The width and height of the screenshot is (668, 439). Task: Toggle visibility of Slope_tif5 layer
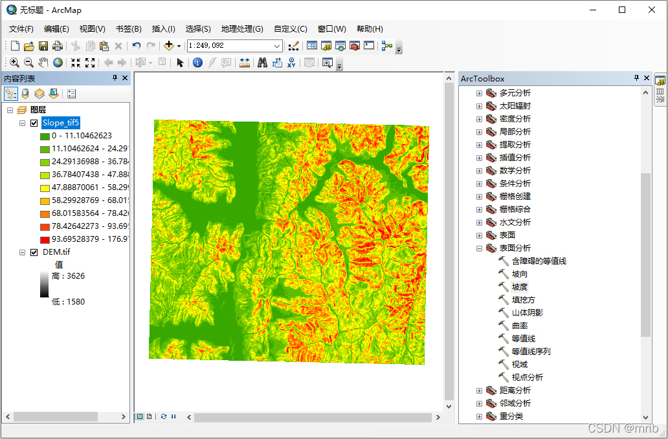34,123
